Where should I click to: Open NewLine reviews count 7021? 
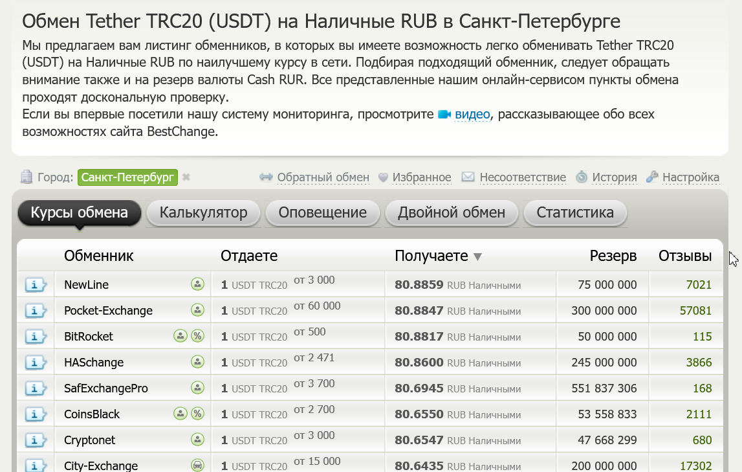[699, 284]
